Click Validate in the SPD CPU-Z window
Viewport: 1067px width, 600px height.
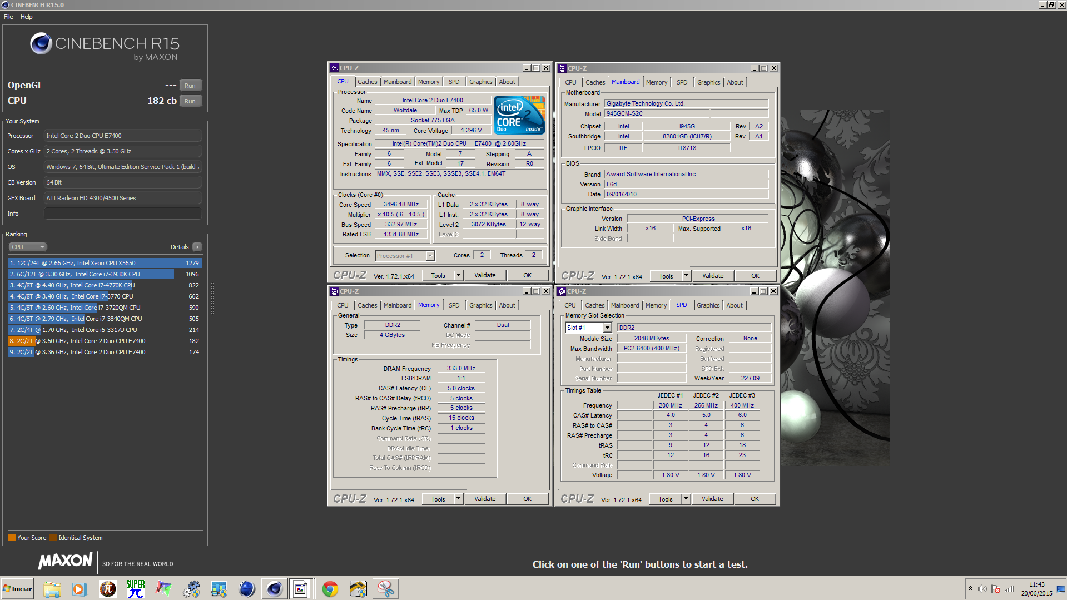point(712,499)
